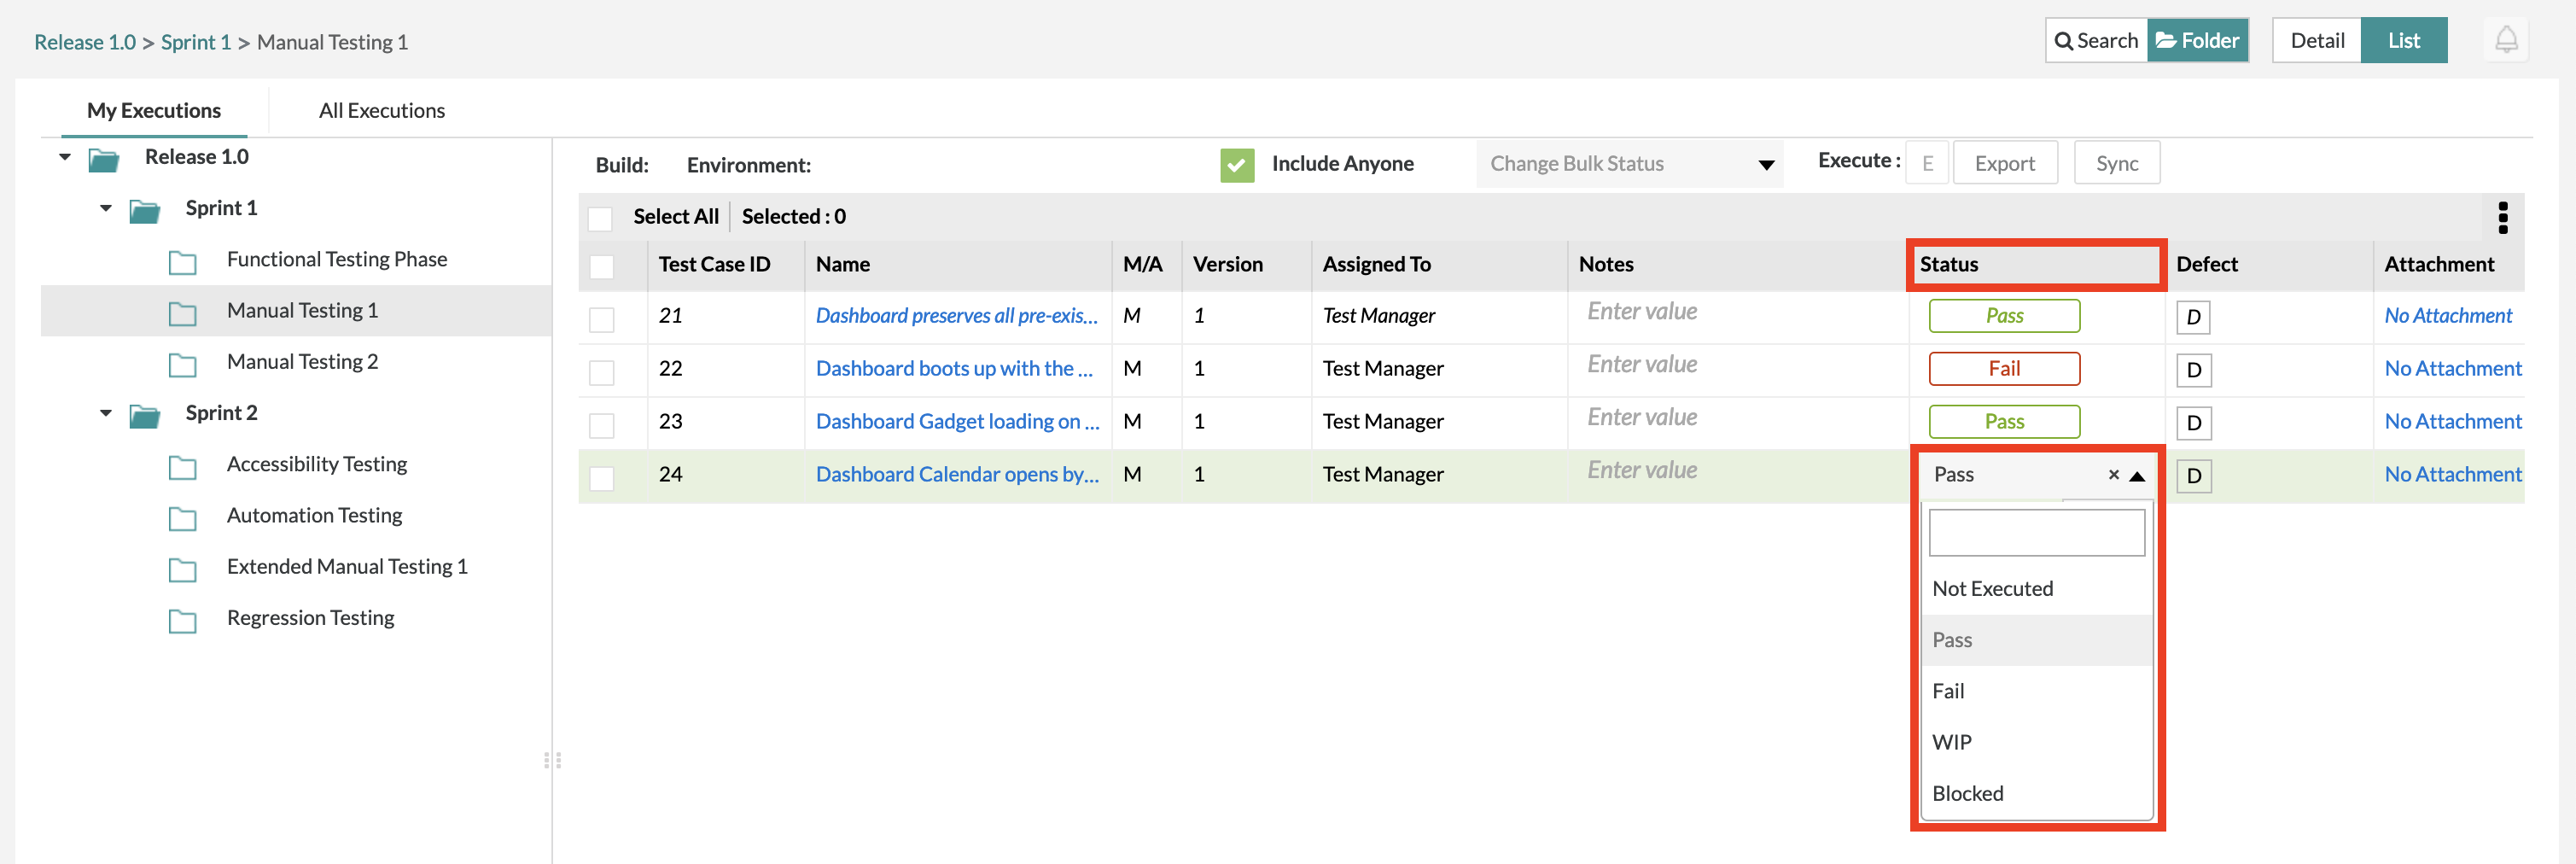Tick the header row checkbox beside Test Case ID
The height and width of the screenshot is (864, 2576).
tap(601, 266)
